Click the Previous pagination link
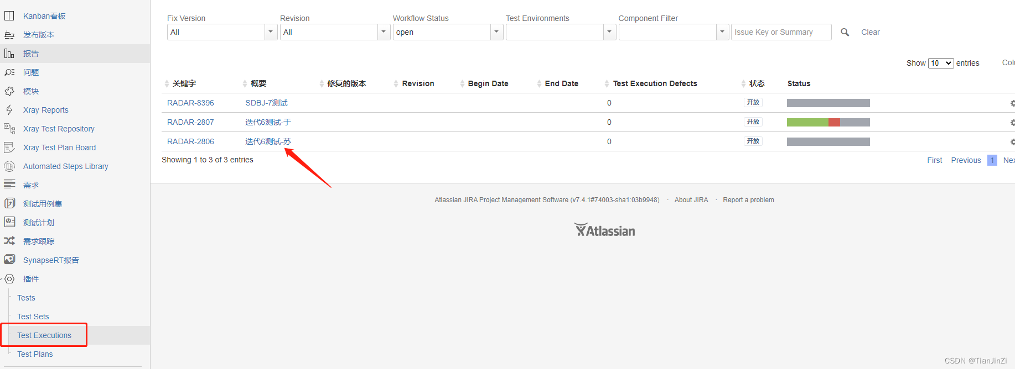 pyautogui.click(x=966, y=160)
